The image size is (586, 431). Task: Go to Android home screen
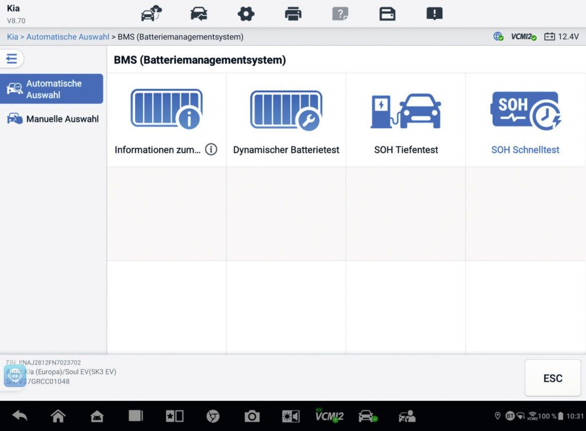click(x=58, y=416)
